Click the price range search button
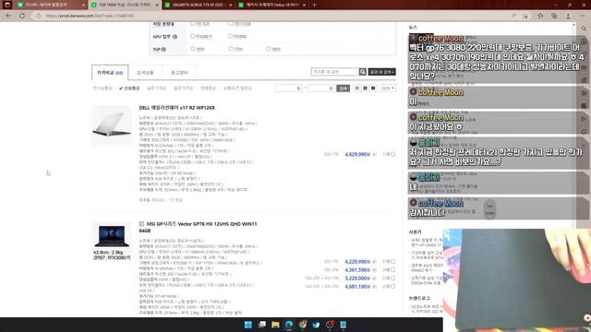Image resolution: width=591 pixels, height=332 pixels. [343, 89]
